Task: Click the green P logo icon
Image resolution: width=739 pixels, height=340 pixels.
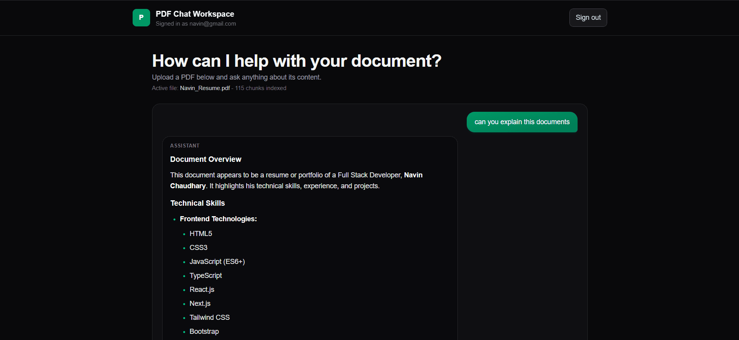Action: [141, 17]
